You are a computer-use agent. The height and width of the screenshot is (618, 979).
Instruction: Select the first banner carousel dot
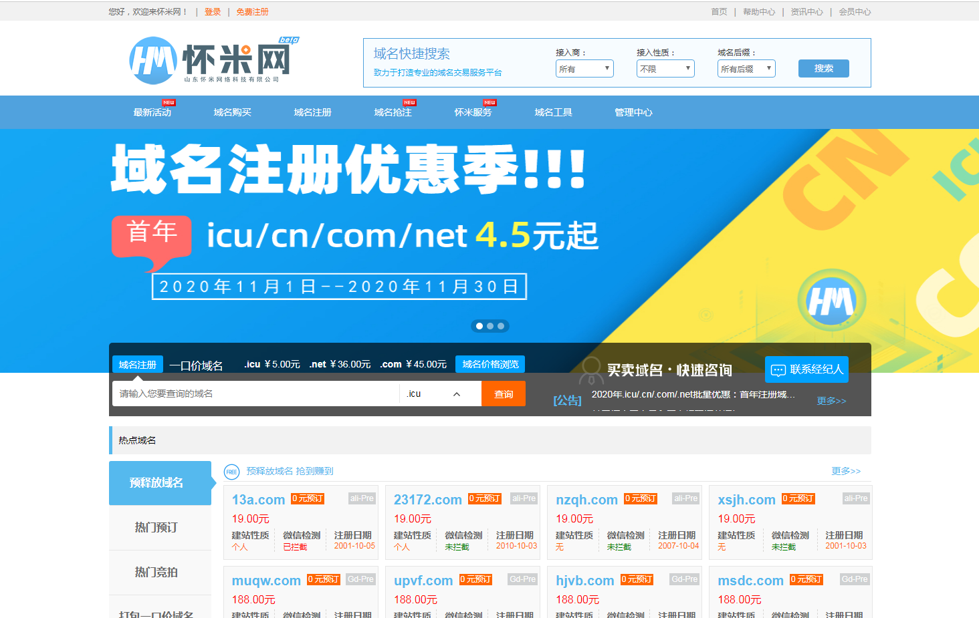(479, 326)
